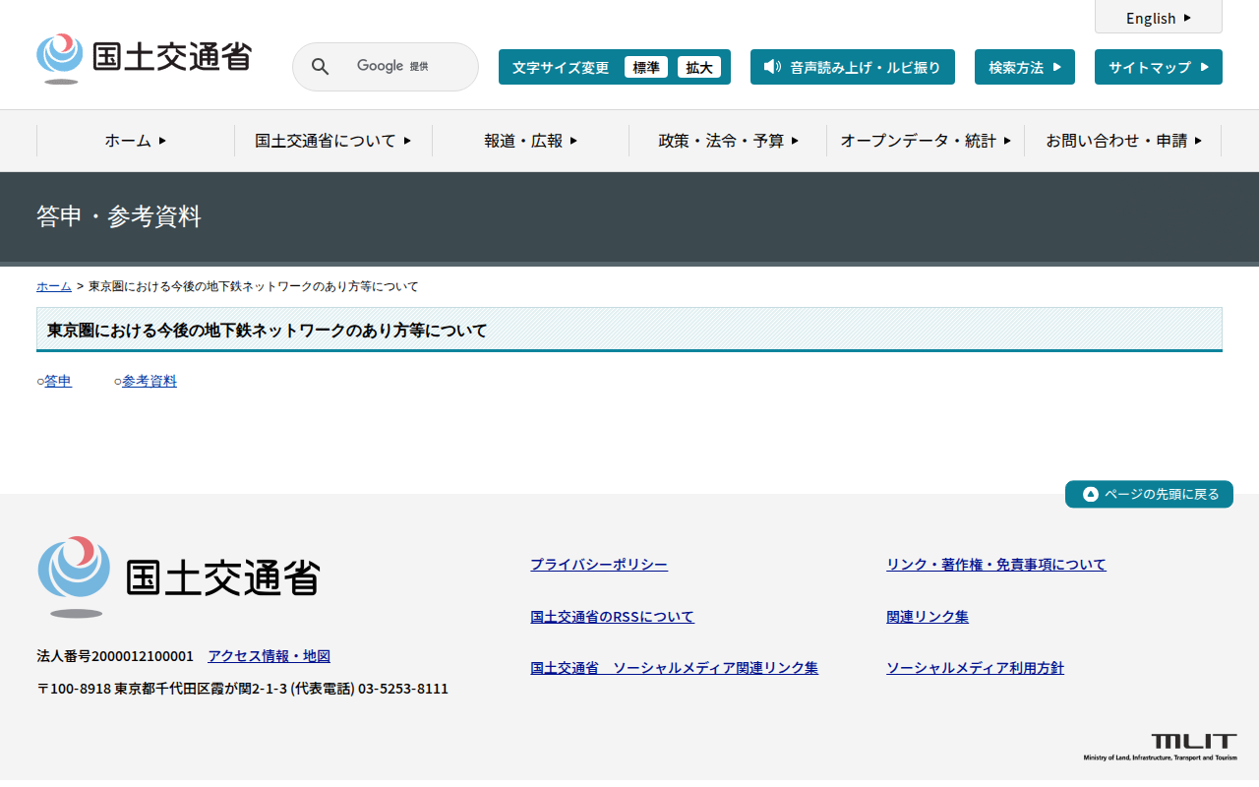Switch language to English
The width and height of the screenshot is (1259, 787).
coord(1158,18)
